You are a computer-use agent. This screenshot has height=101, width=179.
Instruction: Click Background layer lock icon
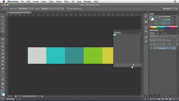tap(173, 48)
